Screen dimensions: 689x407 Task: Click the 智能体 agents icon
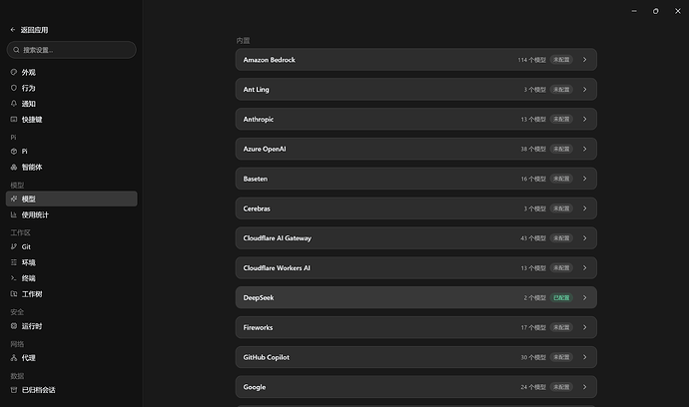tap(14, 167)
